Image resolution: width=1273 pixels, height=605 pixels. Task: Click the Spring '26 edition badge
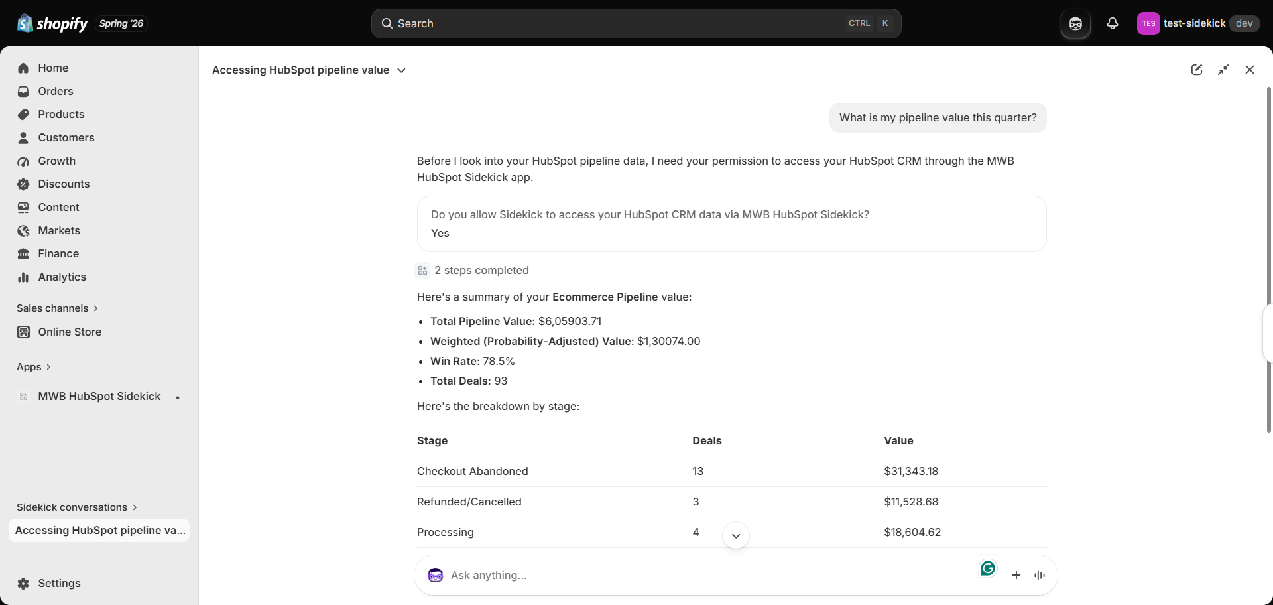(121, 23)
